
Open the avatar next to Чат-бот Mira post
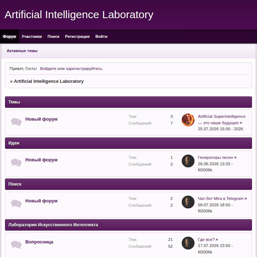[188, 202]
